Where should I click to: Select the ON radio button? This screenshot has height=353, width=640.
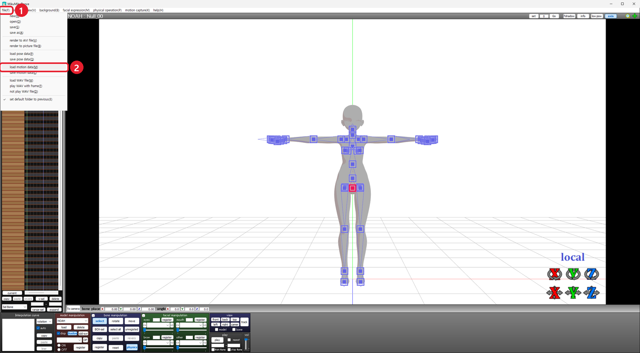tap(59, 345)
